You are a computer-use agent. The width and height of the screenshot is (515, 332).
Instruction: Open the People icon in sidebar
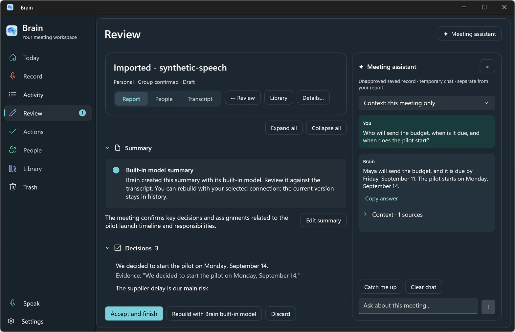[13, 150]
